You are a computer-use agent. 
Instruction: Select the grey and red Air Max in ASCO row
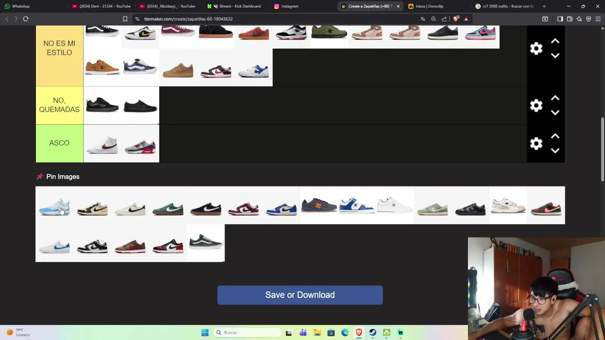140,144
